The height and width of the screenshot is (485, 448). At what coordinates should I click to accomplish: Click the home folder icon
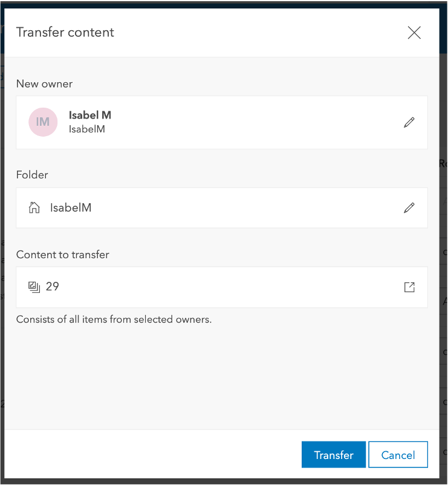(x=34, y=208)
